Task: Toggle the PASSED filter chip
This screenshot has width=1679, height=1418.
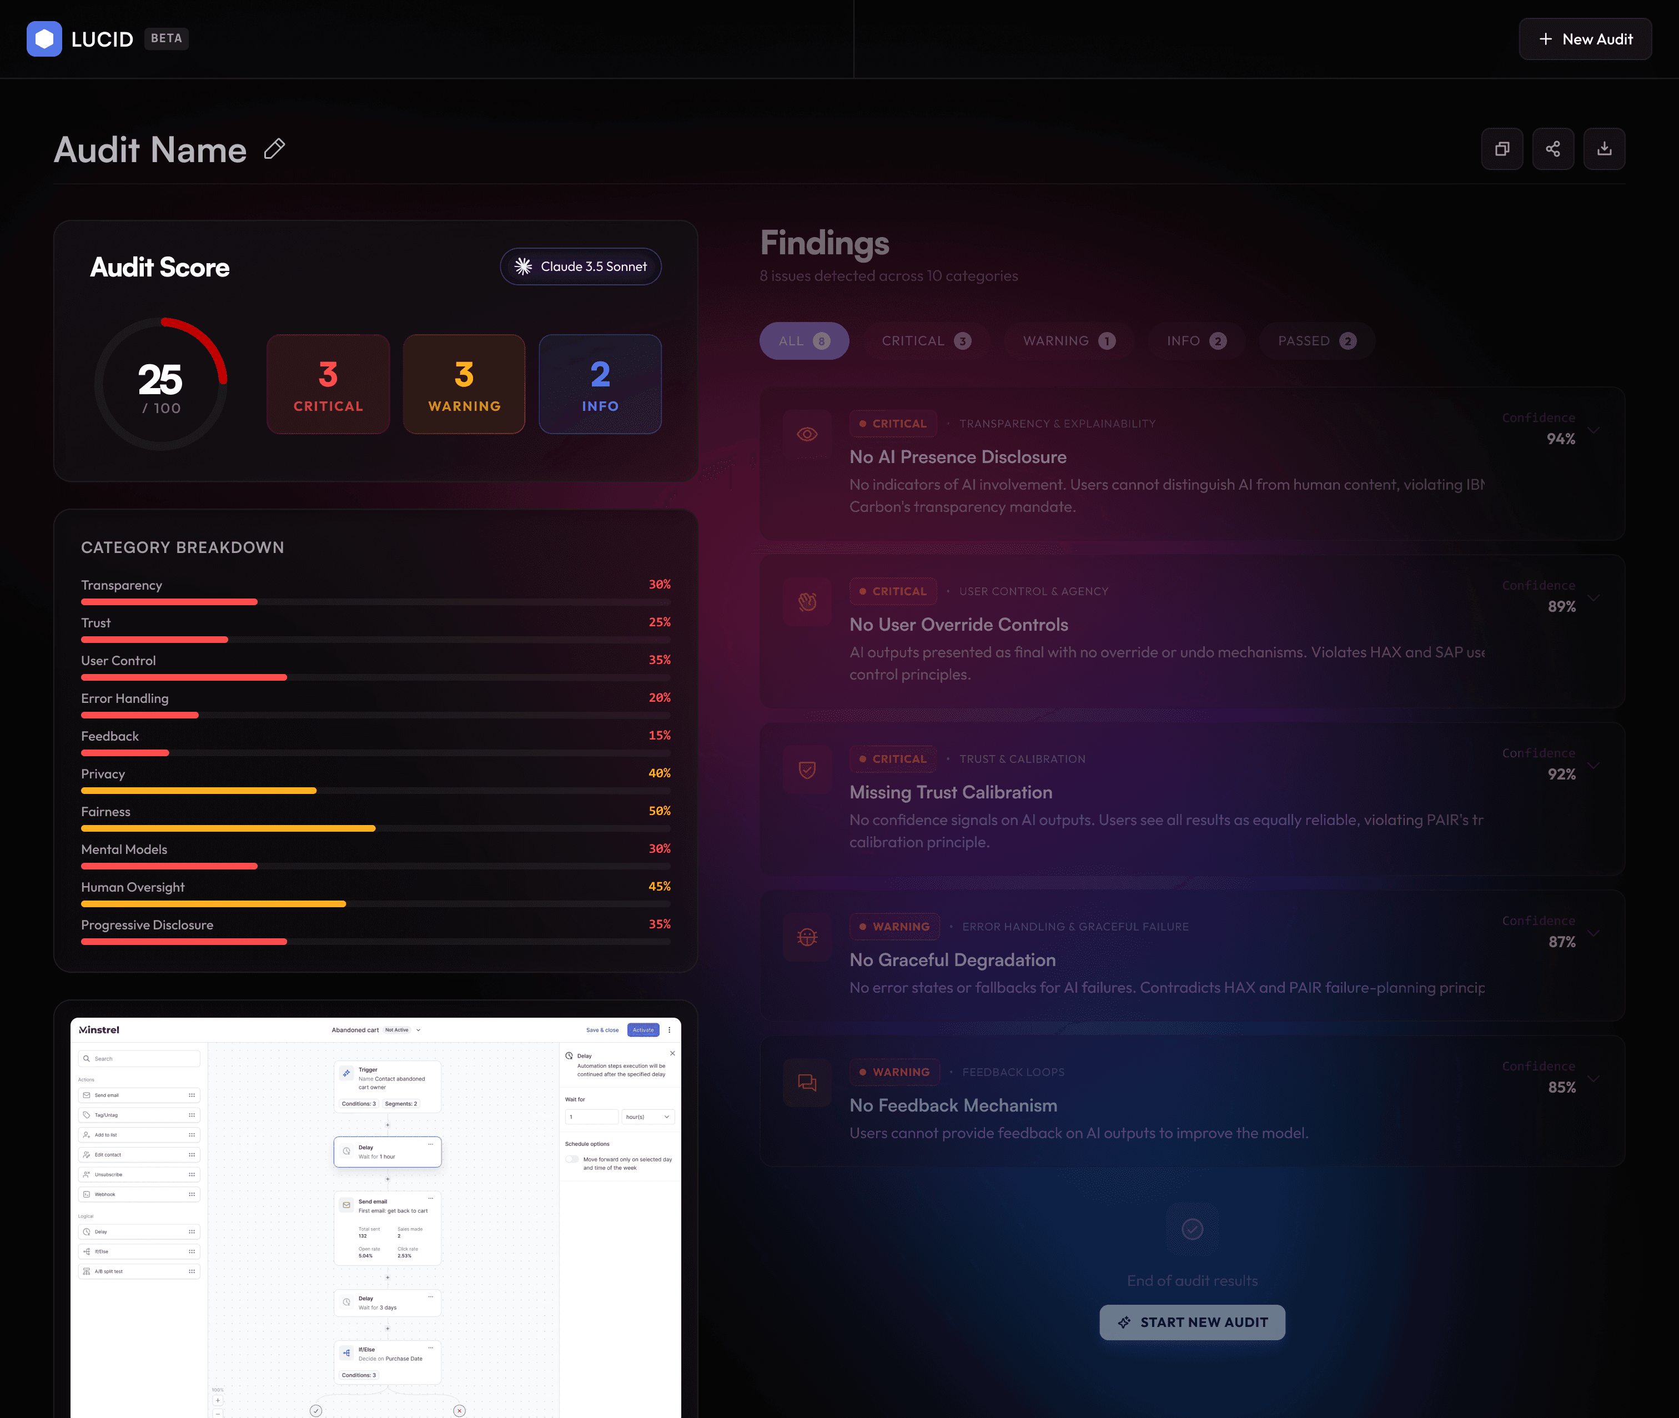Action: pyautogui.click(x=1316, y=341)
